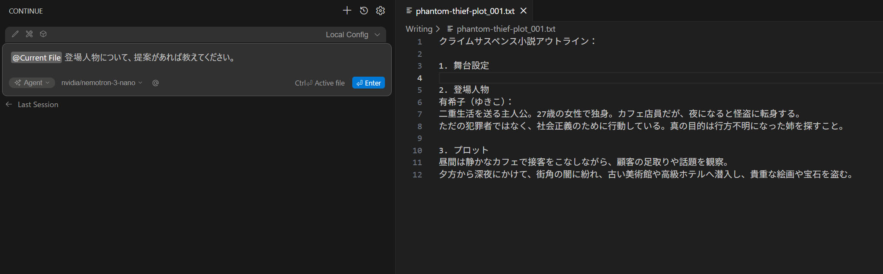Click the file icon in breadcrumb
This screenshot has height=274, width=883.
[450, 29]
